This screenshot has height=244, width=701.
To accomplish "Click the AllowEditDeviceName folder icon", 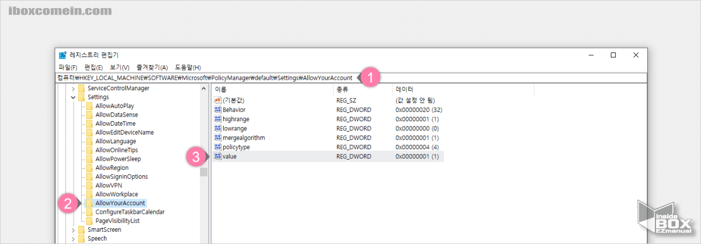I will [x=89, y=132].
